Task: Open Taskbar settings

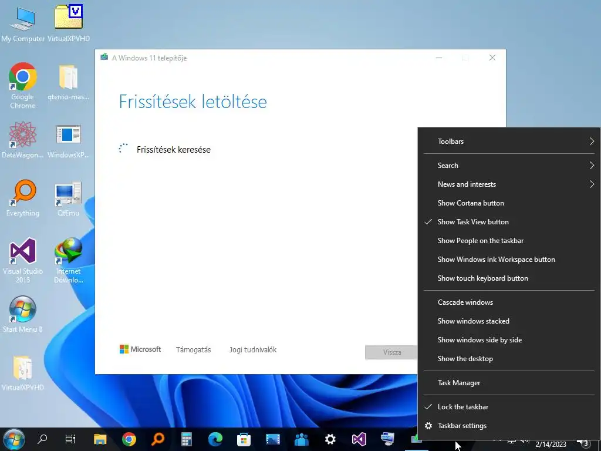Action: click(509, 426)
